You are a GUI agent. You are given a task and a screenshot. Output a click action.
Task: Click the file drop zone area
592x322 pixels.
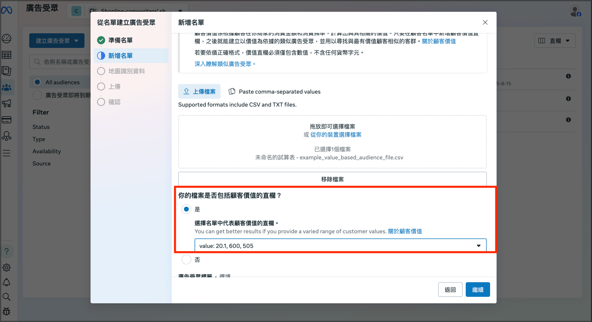pyautogui.click(x=332, y=142)
